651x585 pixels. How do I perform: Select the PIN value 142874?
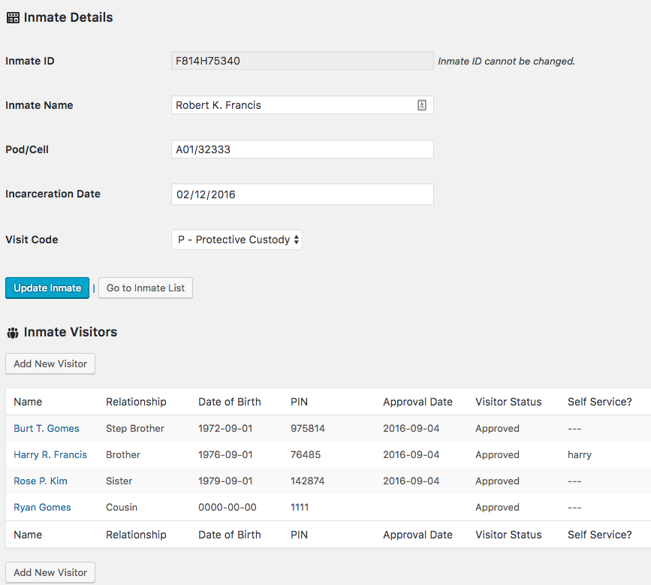tap(308, 481)
